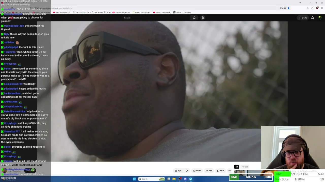Click username OogieBoogie1488 in chat

pos(14,26)
